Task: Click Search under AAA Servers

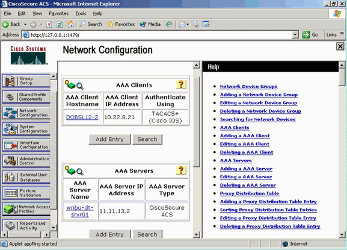Action: [147, 234]
